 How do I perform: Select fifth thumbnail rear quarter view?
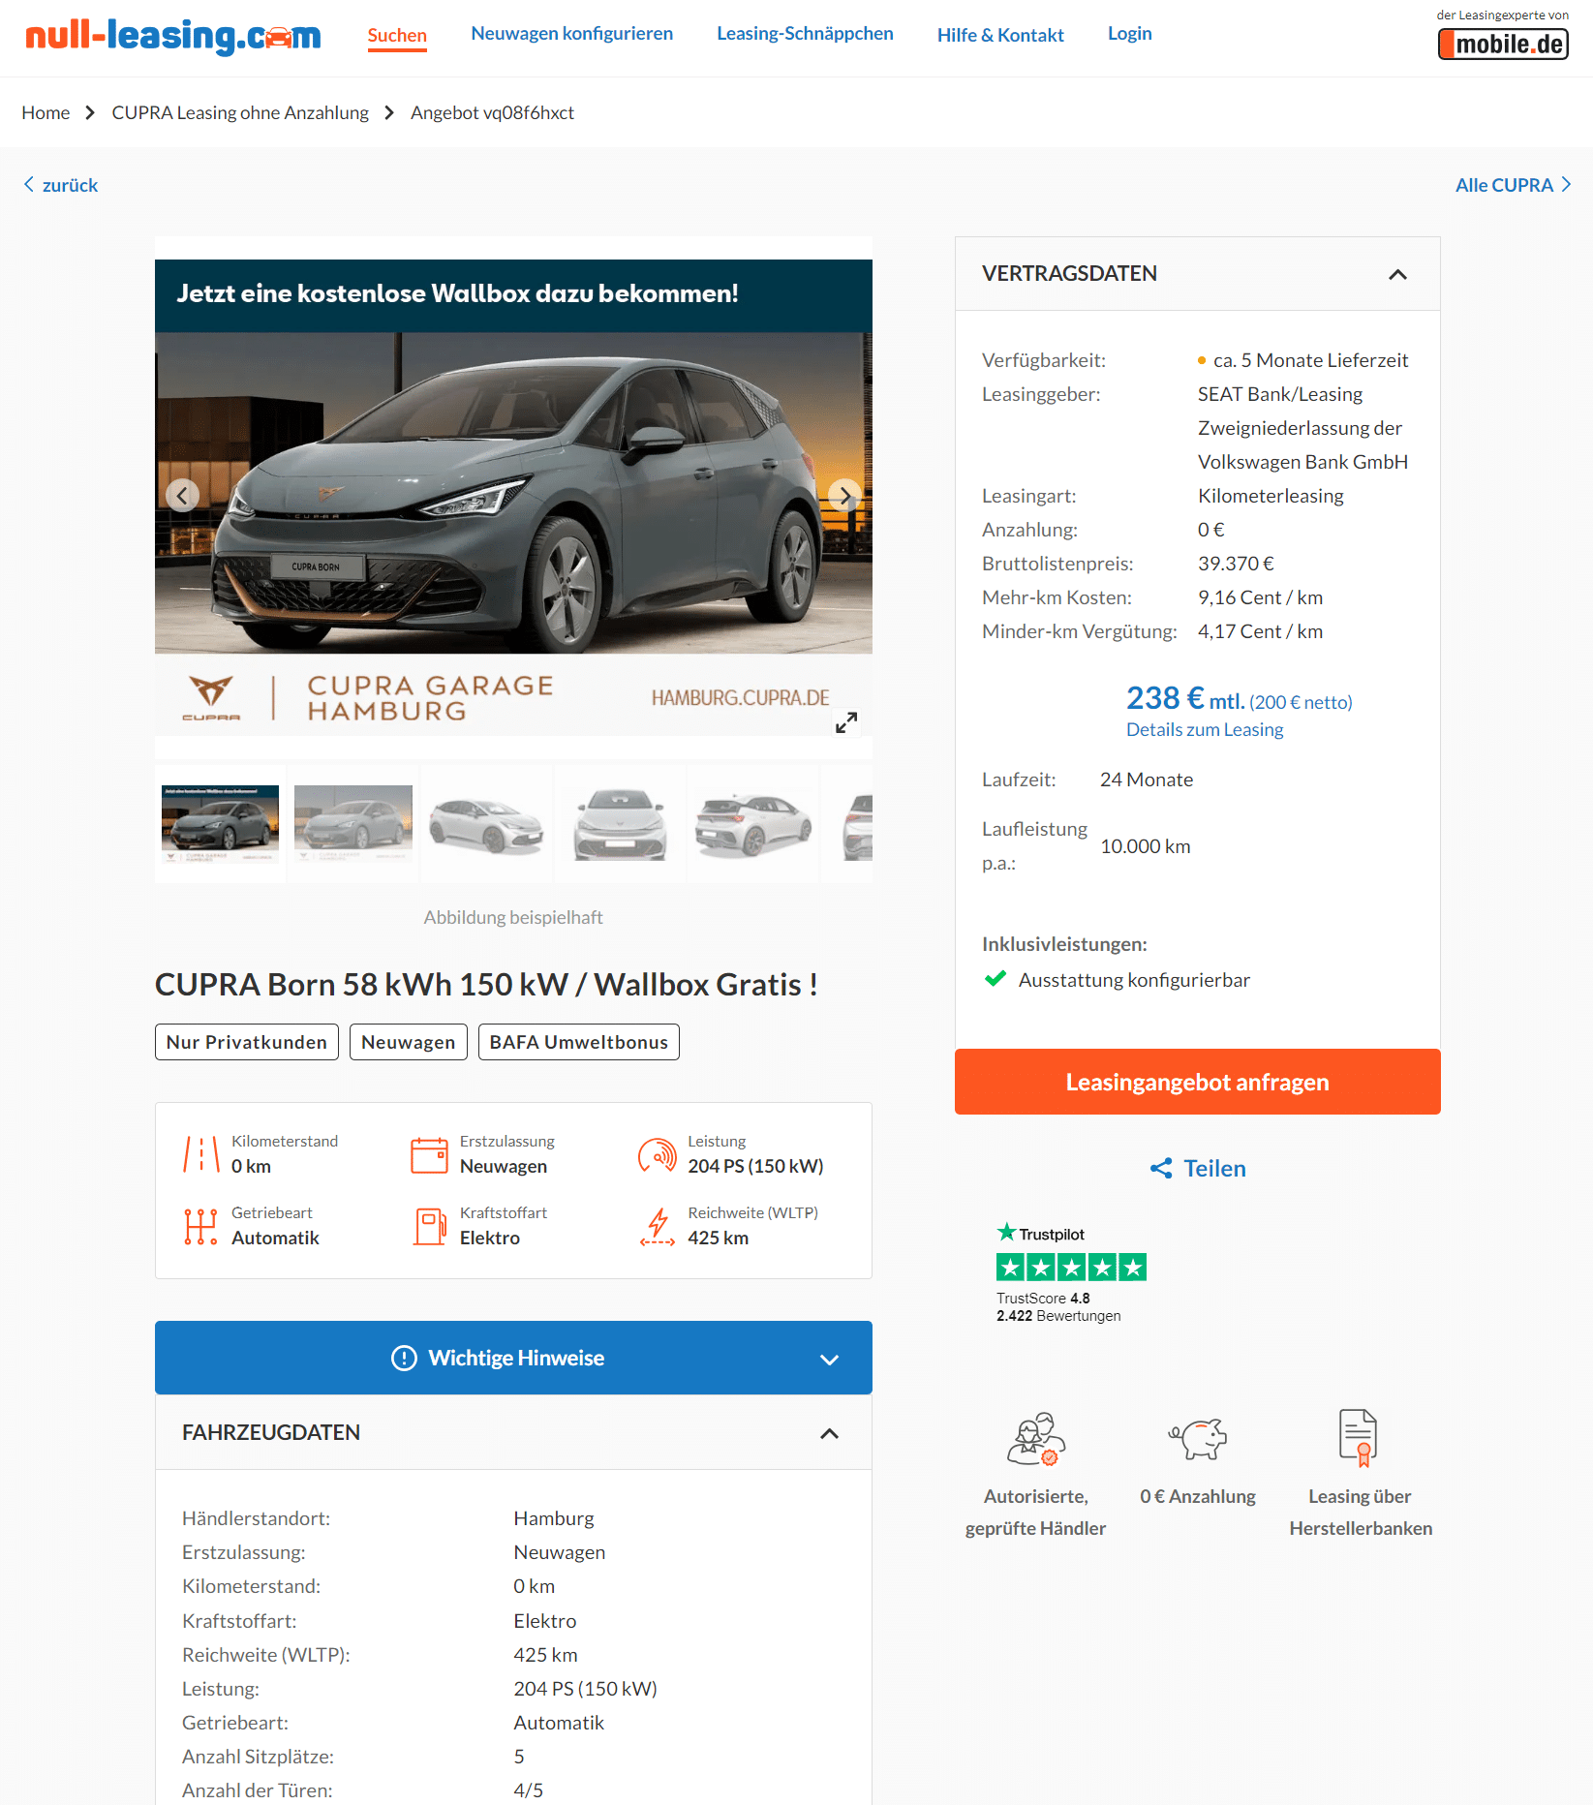pos(753,824)
